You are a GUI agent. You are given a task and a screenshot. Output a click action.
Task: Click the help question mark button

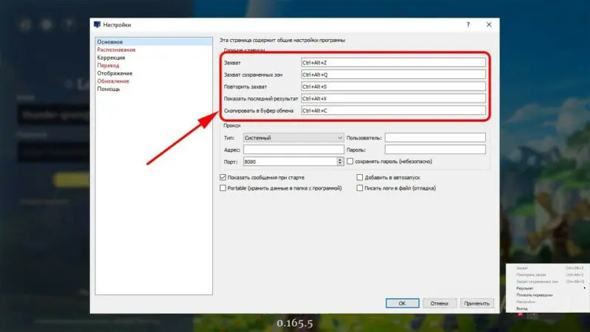coord(468,24)
